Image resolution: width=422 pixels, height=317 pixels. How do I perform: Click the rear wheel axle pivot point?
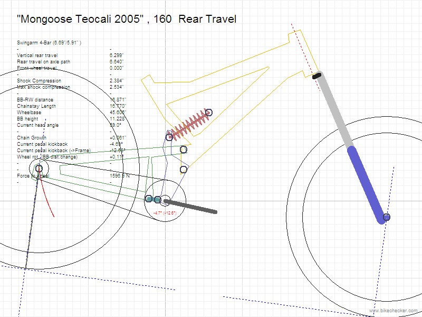(39, 169)
